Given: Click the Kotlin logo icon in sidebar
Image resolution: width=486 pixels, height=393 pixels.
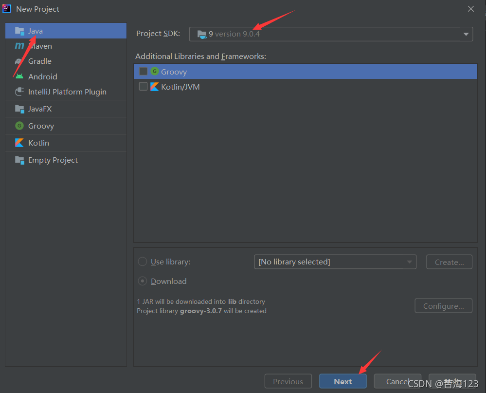Looking at the screenshot, I should 19,143.
